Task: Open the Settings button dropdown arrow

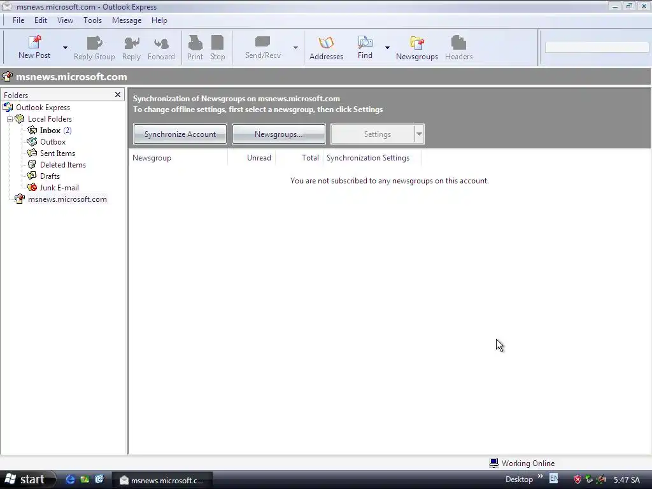Action: point(419,134)
